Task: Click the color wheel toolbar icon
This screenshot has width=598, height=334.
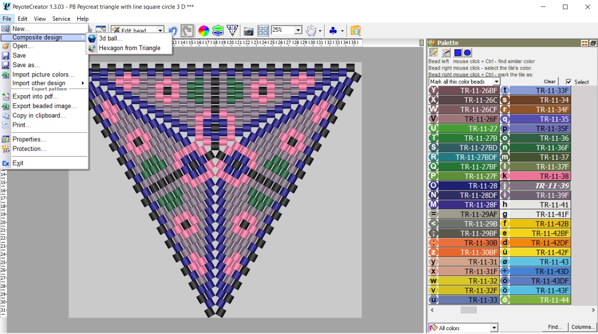Action: coord(204,30)
